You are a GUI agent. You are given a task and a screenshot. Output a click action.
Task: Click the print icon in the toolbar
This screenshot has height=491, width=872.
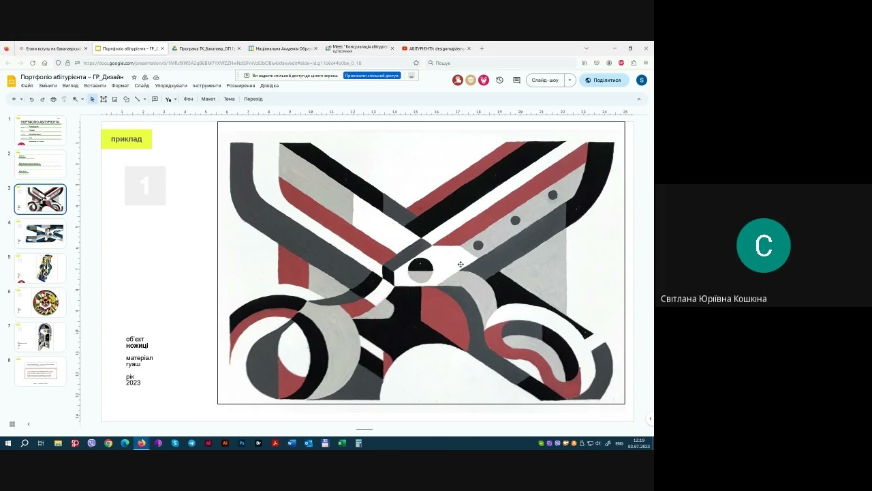pyautogui.click(x=53, y=99)
